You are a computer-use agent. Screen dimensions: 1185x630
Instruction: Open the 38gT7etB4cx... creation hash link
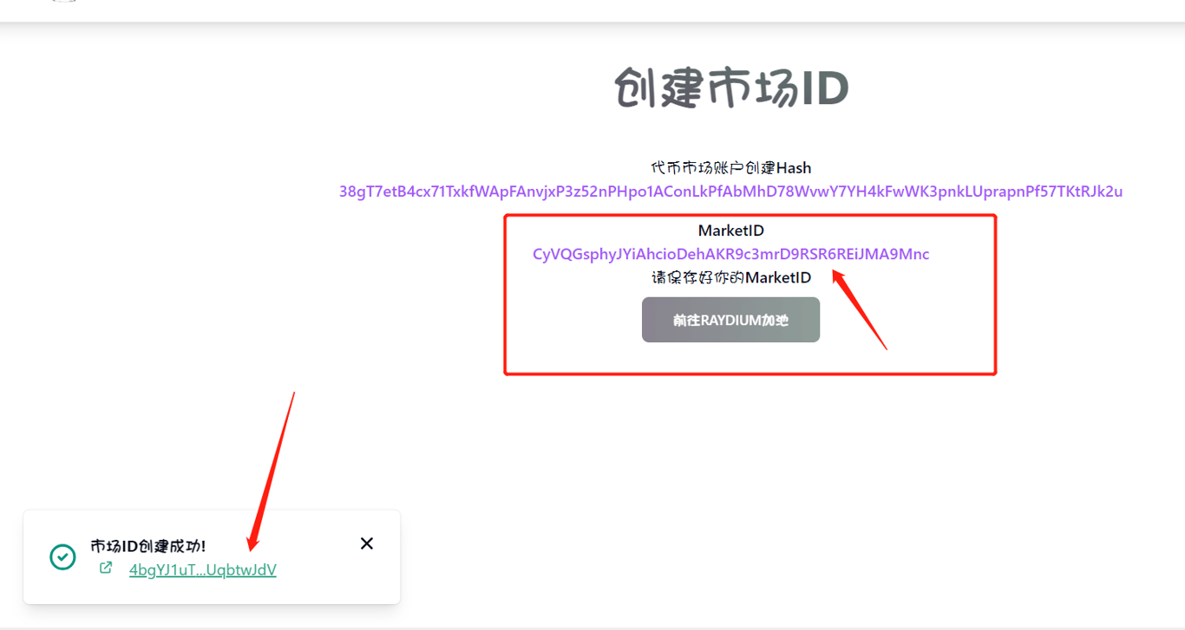tap(730, 192)
